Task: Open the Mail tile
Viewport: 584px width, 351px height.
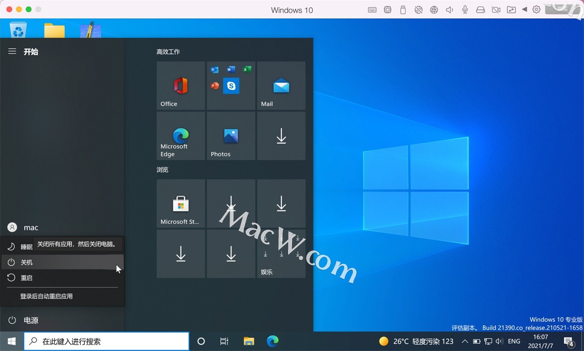Action: (281, 86)
